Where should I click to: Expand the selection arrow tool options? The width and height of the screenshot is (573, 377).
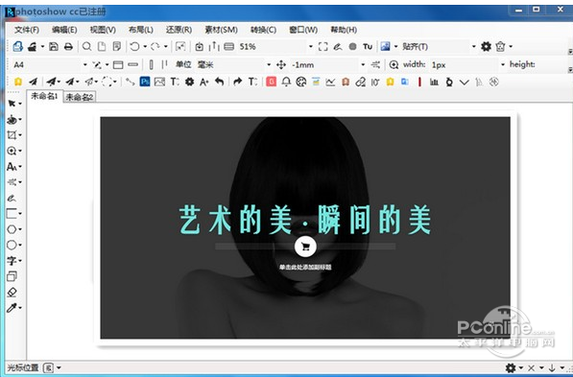pyautogui.click(x=20, y=104)
